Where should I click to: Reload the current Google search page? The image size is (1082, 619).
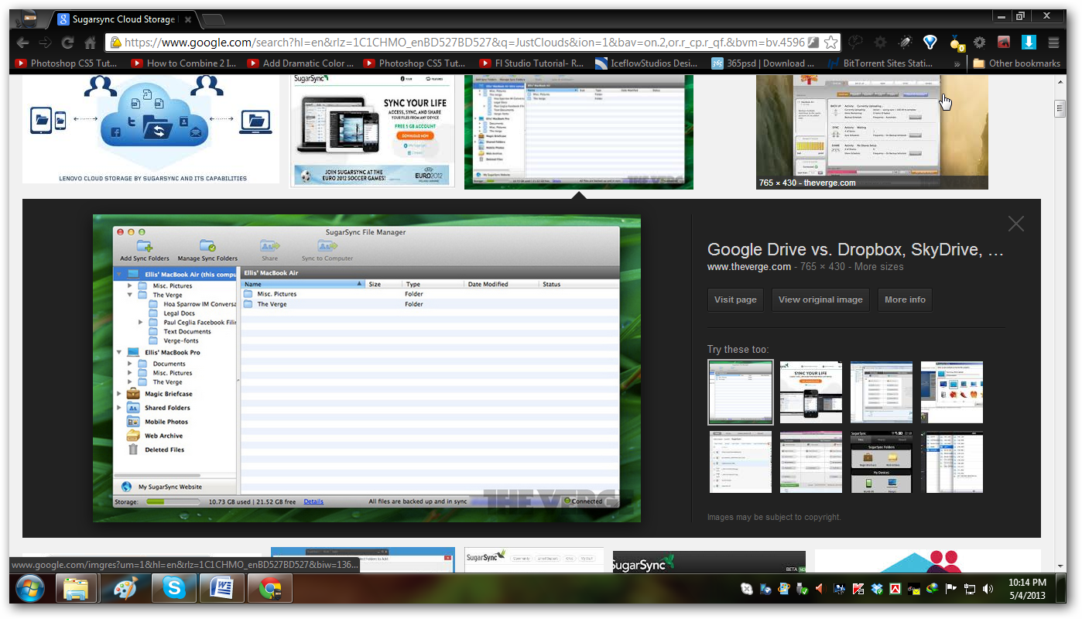pos(68,43)
